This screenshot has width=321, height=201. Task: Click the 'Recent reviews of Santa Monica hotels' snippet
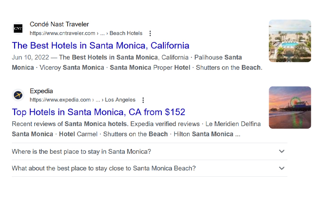click(136, 129)
